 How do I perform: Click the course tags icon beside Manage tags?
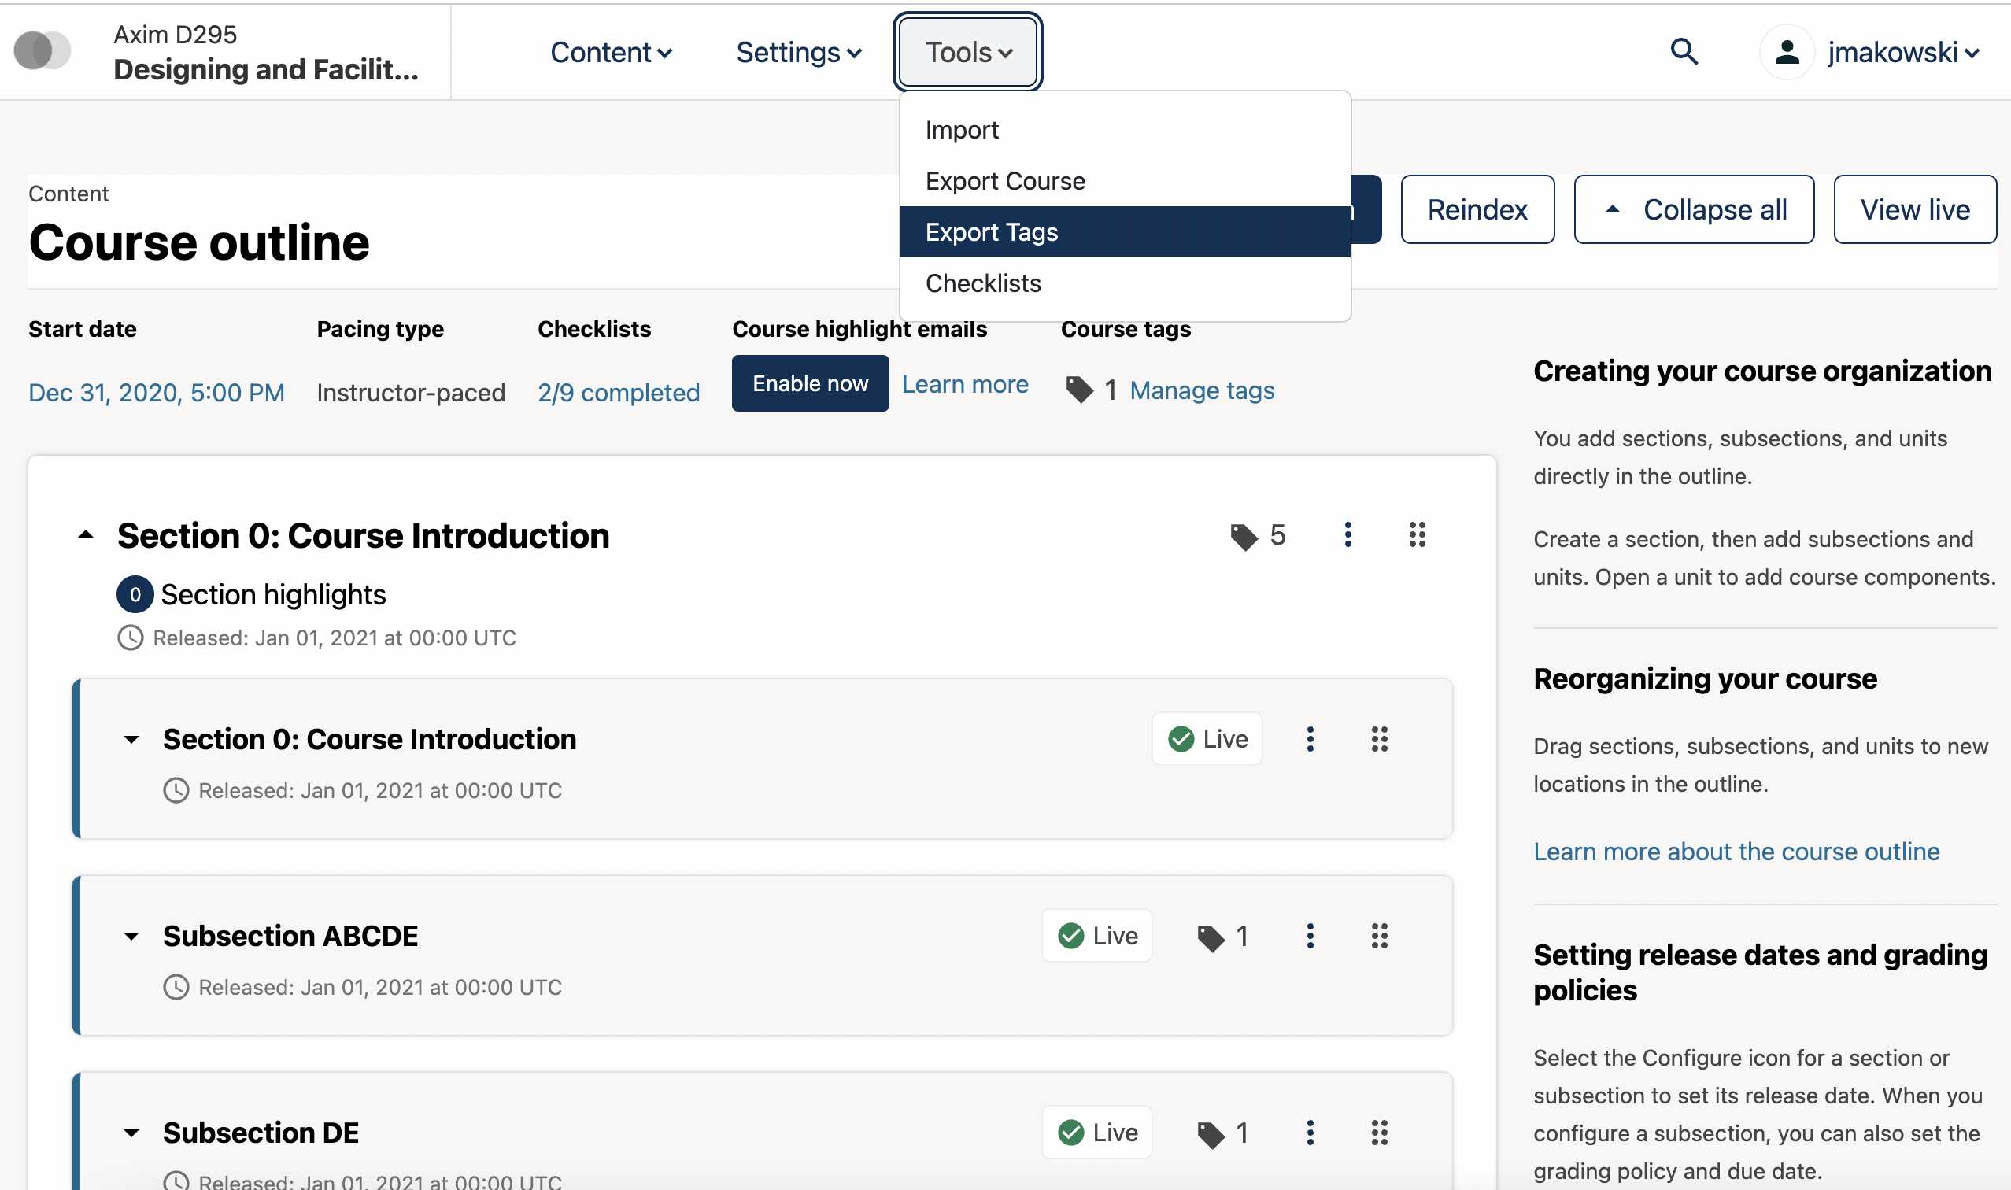pos(1079,390)
